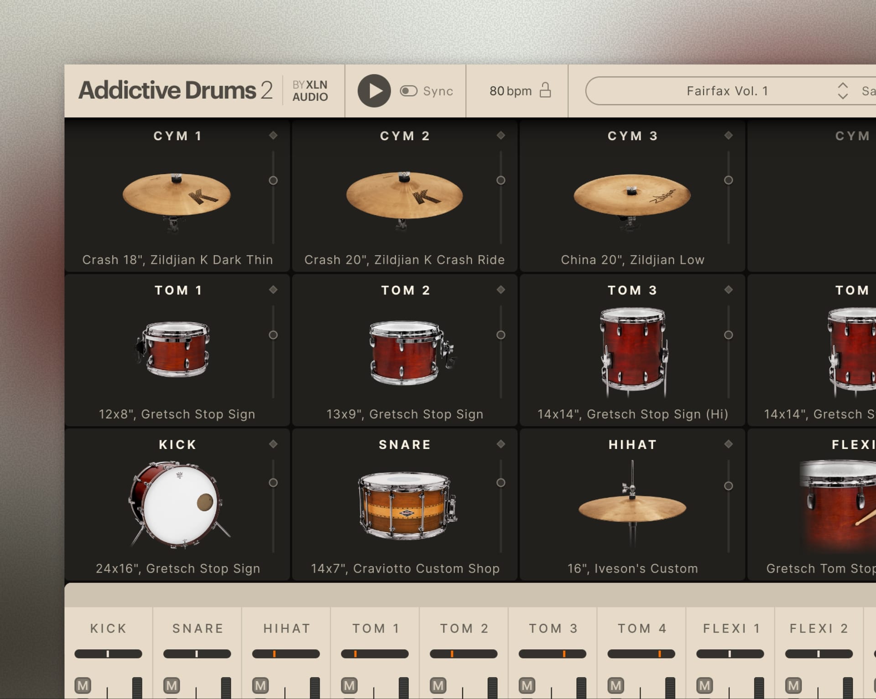Start playback with the play button
876x699 pixels.
pyautogui.click(x=374, y=91)
